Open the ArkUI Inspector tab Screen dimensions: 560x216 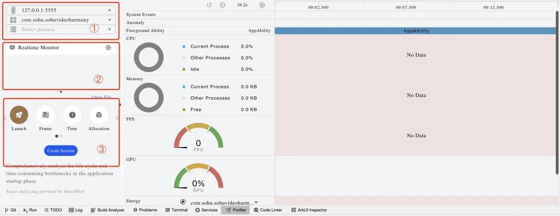click(309, 210)
